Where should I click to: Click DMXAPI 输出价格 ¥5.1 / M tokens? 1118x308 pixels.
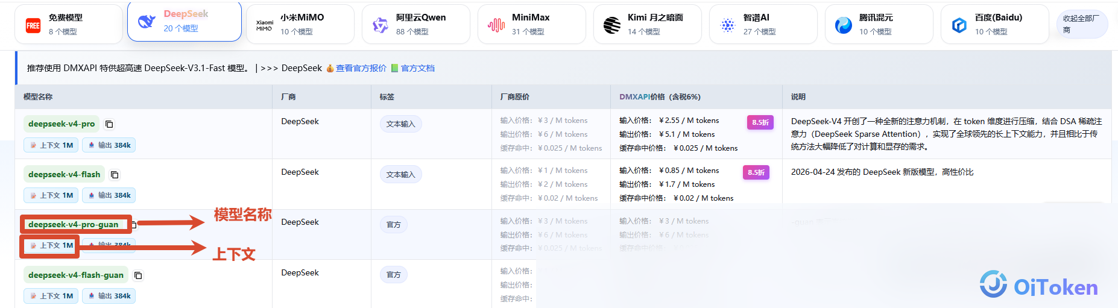tap(667, 134)
